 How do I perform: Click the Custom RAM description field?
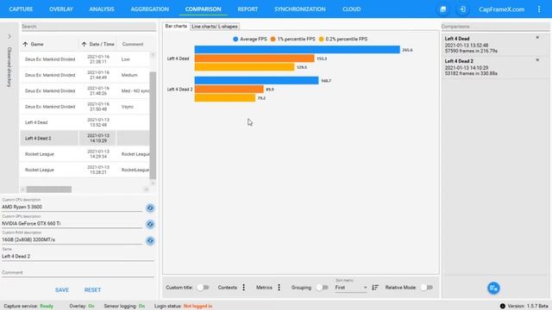(x=72, y=239)
